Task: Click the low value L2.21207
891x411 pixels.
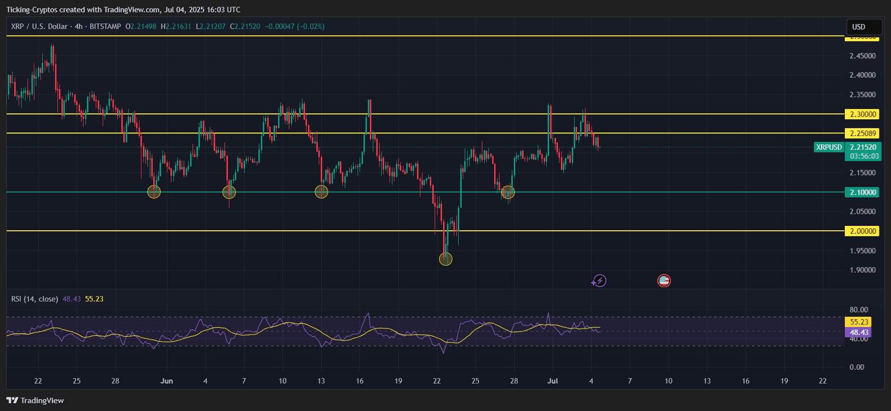Action: [x=211, y=27]
